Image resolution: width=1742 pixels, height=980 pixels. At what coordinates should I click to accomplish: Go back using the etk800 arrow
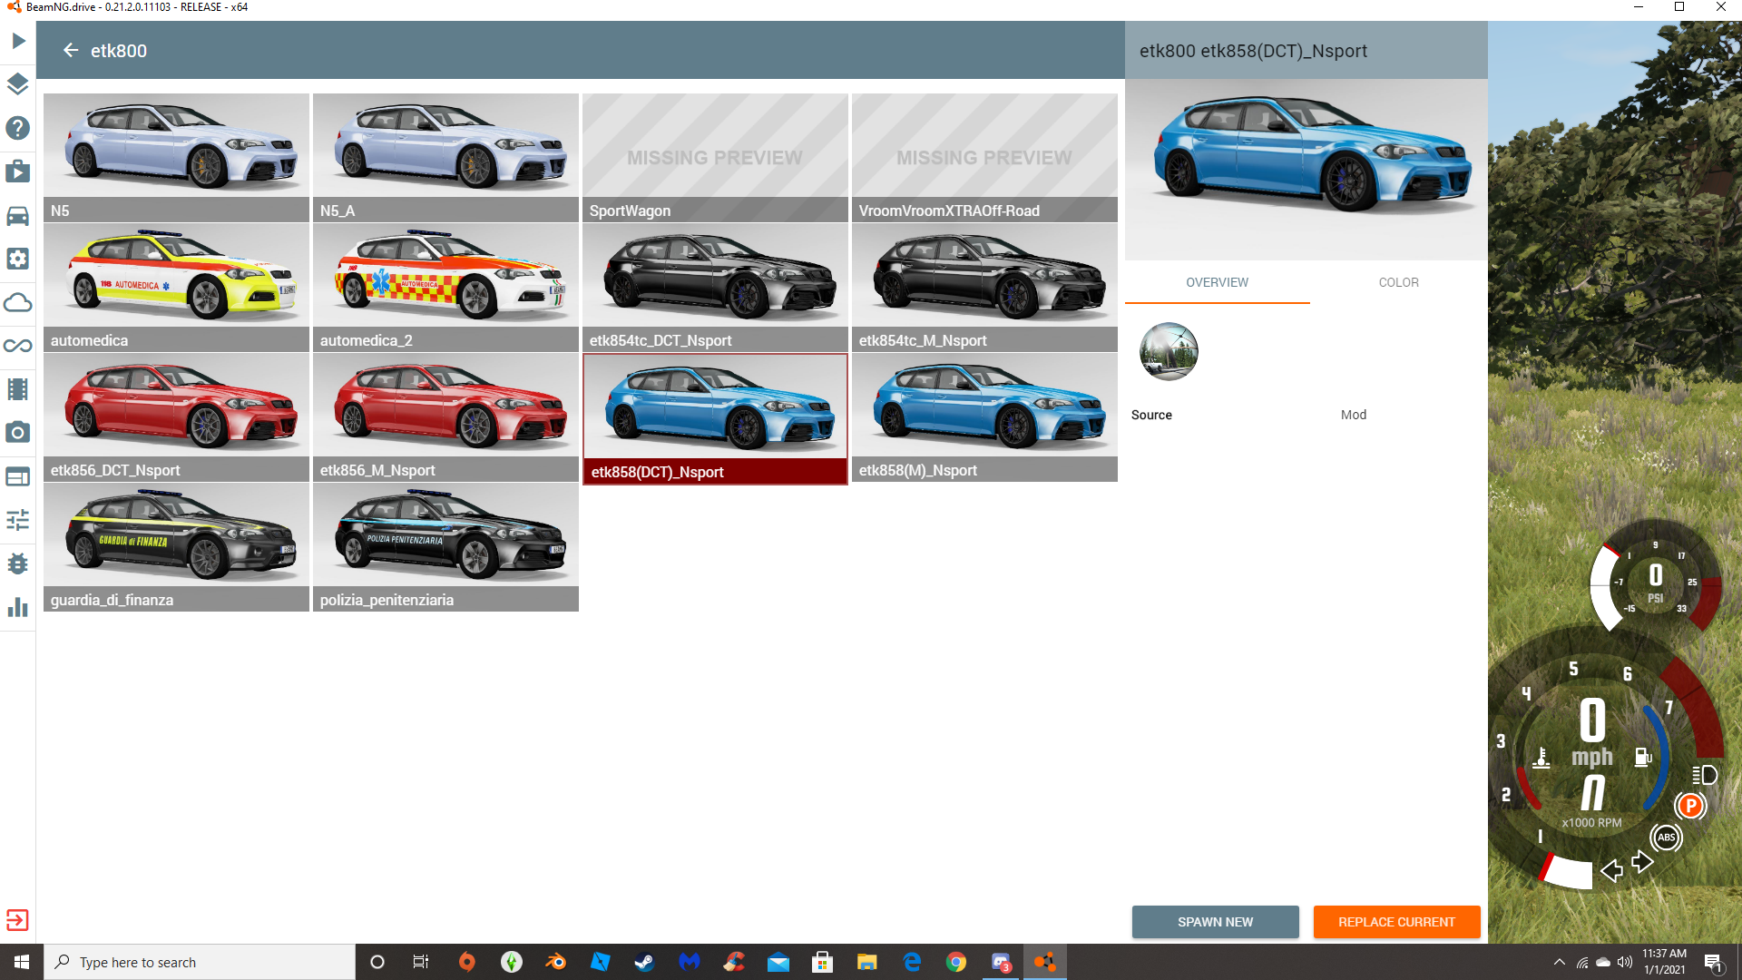[x=71, y=50]
